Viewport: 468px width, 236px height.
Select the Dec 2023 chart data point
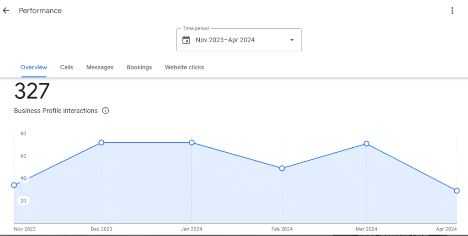(x=101, y=143)
